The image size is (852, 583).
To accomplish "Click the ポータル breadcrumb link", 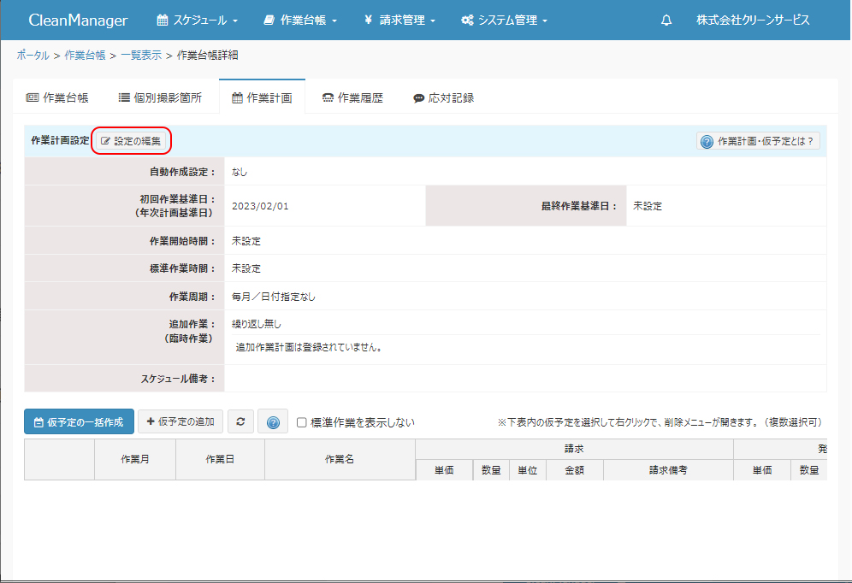I will [33, 56].
